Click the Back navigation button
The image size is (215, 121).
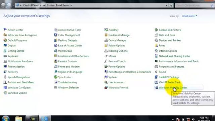[x=3, y=5]
